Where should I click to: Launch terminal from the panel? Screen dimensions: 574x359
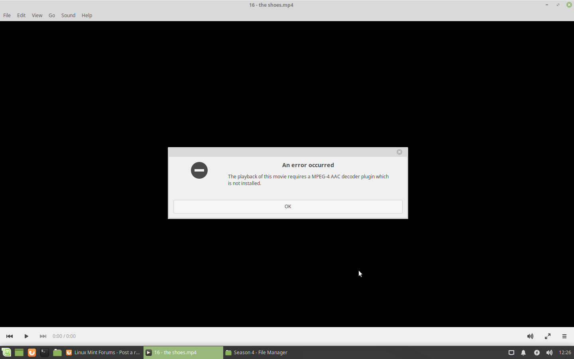tap(45, 353)
